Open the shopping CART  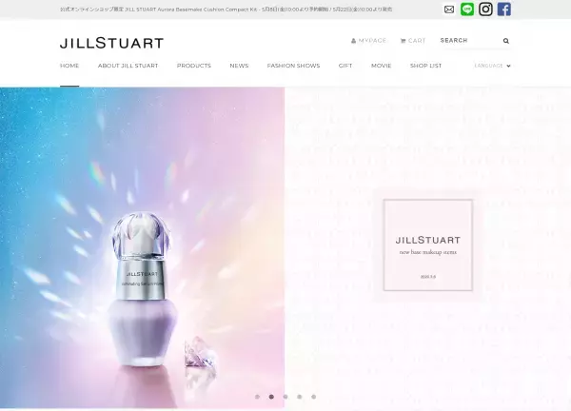tap(413, 40)
